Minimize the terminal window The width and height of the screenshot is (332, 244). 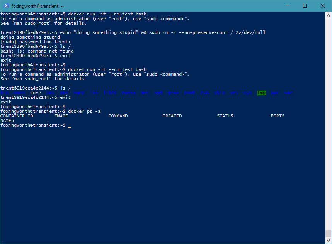coord(287,6)
